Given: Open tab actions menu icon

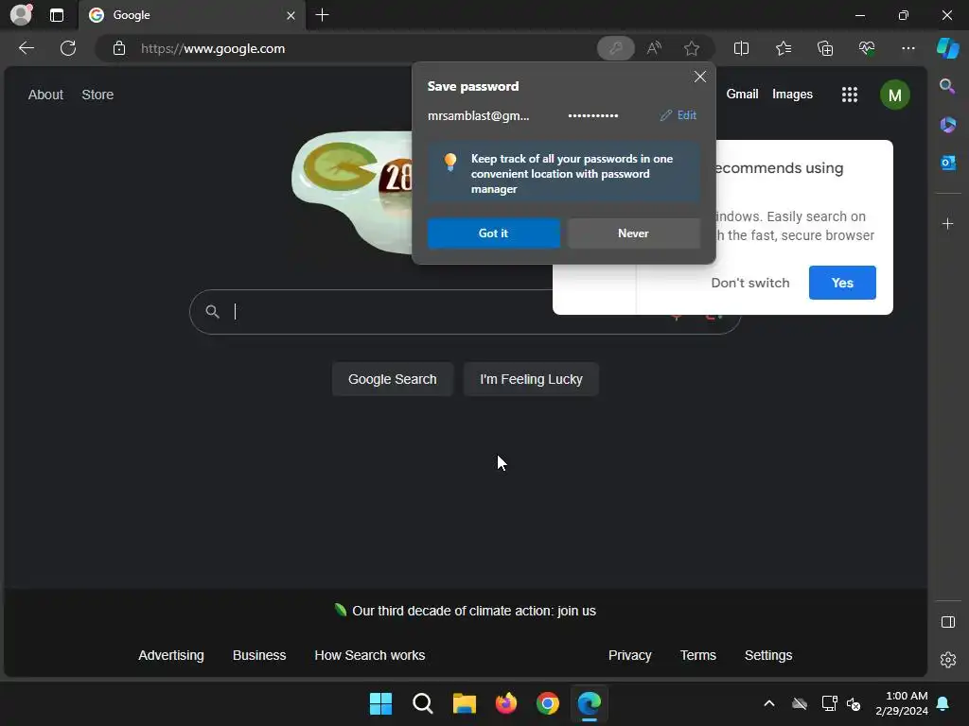Looking at the screenshot, I should pos(56,15).
